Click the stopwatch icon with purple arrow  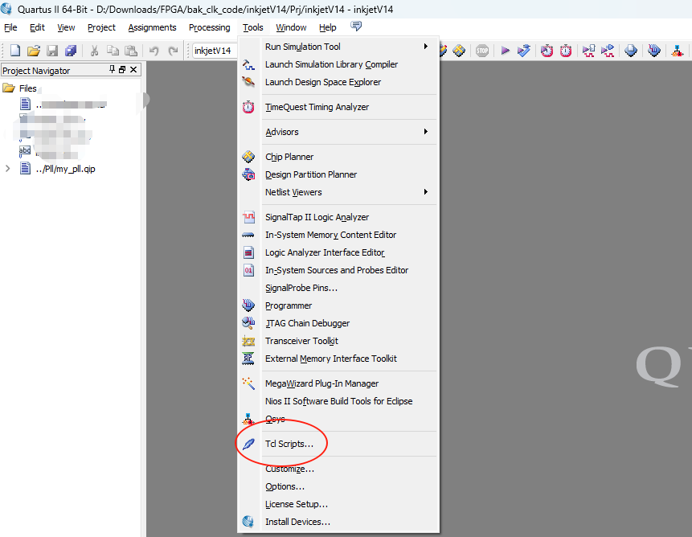(547, 51)
